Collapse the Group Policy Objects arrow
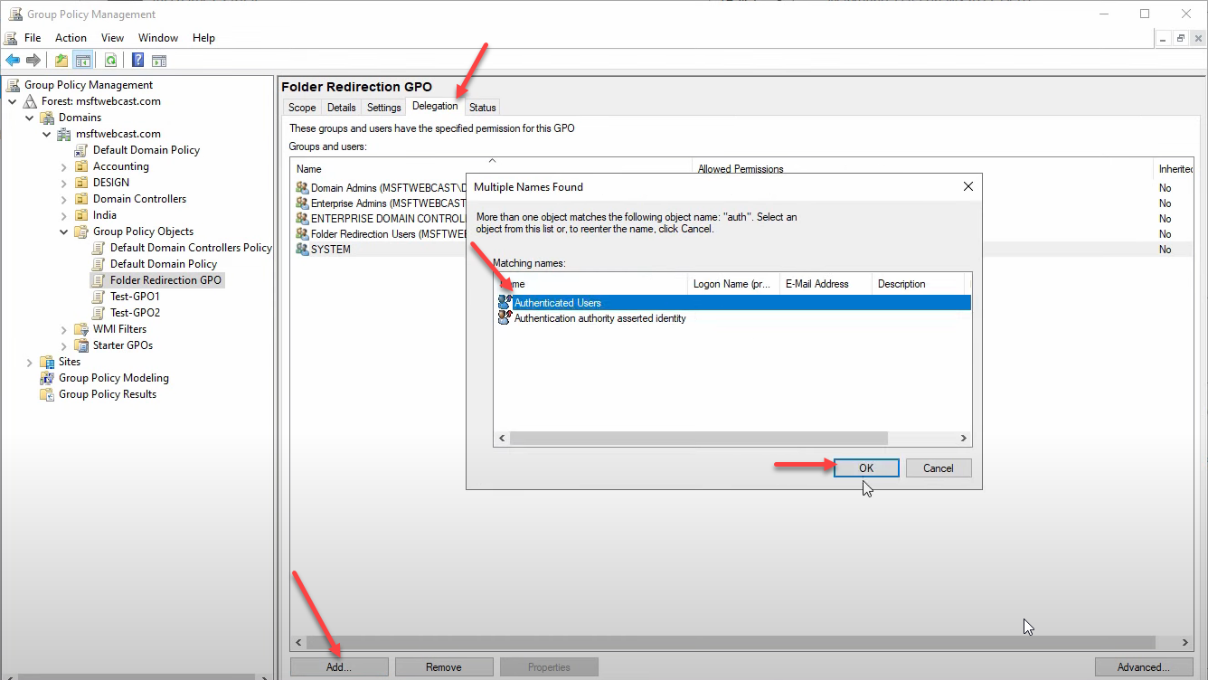Viewport: 1208px width, 680px height. tap(64, 231)
